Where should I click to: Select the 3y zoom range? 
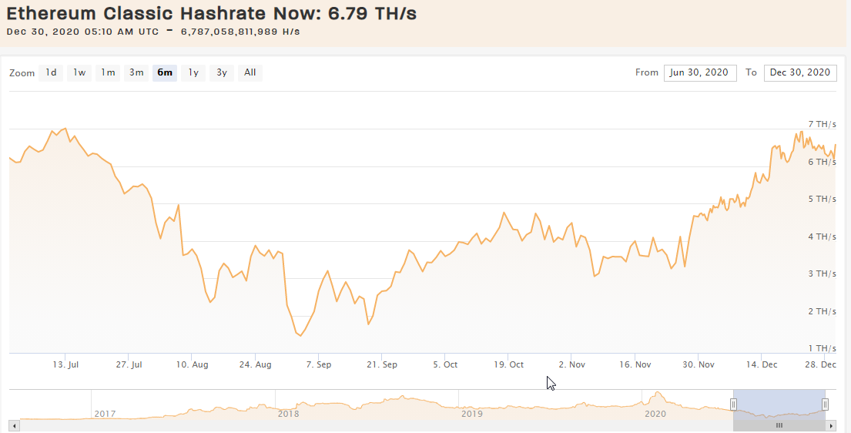pos(222,72)
